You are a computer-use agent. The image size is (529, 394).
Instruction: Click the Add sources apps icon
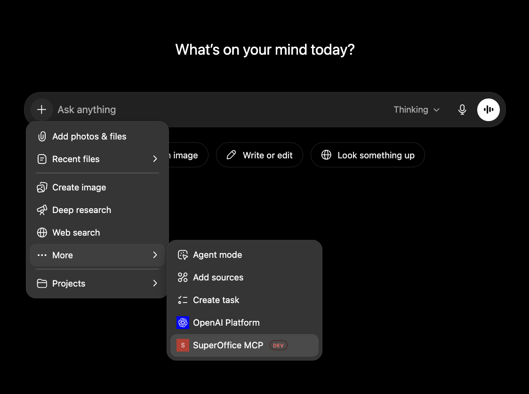pyautogui.click(x=183, y=278)
